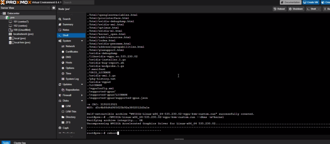Open the DNS settings
Viewport: 330px width, 144px height.
pos(68,57)
